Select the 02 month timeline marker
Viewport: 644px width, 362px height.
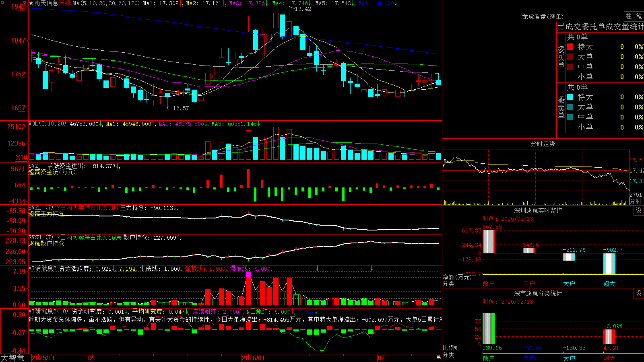coord(381,358)
